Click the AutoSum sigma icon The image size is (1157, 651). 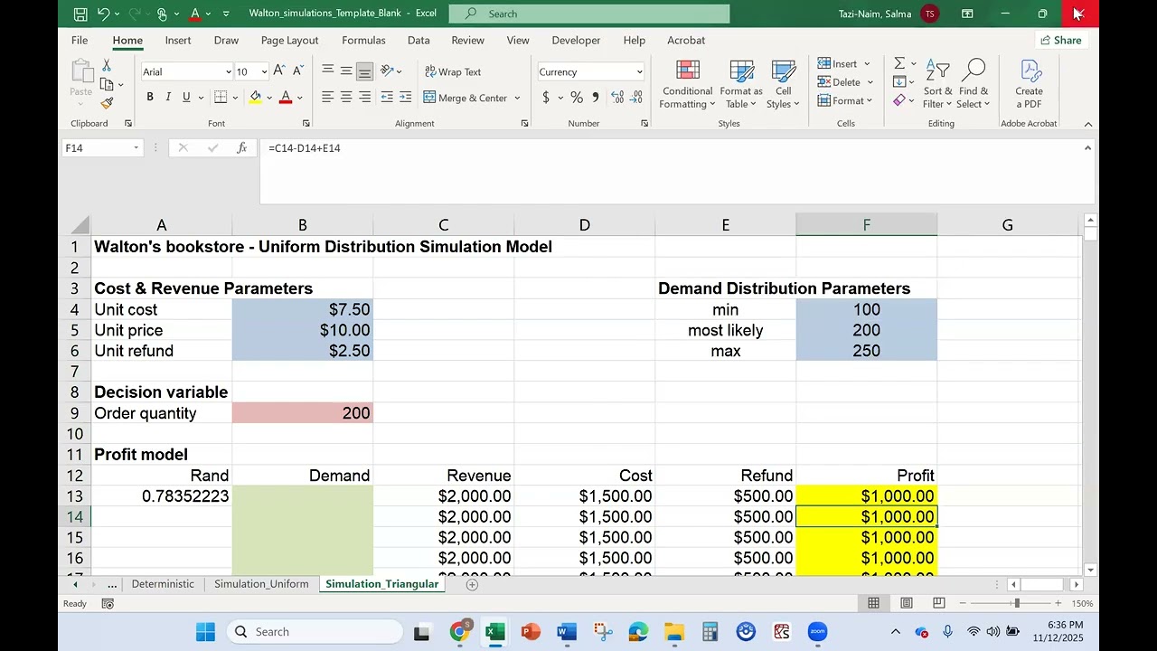tap(899, 63)
